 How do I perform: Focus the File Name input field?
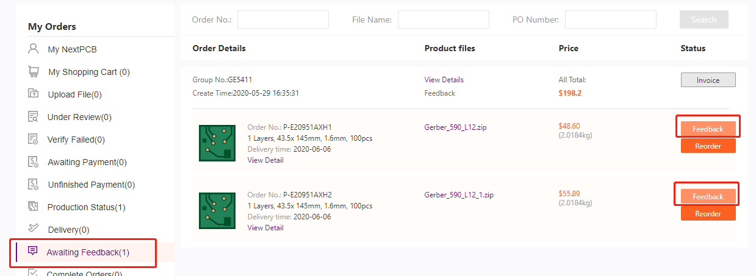point(443,19)
